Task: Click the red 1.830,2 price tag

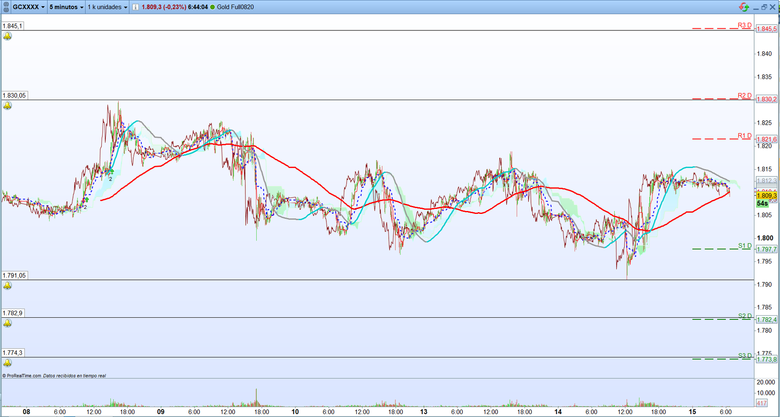Action: click(767, 99)
